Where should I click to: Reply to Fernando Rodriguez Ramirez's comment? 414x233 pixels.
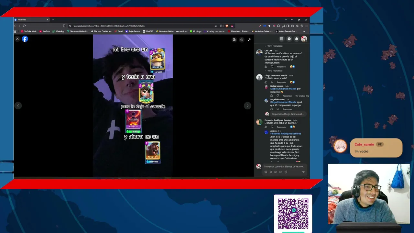point(281,127)
